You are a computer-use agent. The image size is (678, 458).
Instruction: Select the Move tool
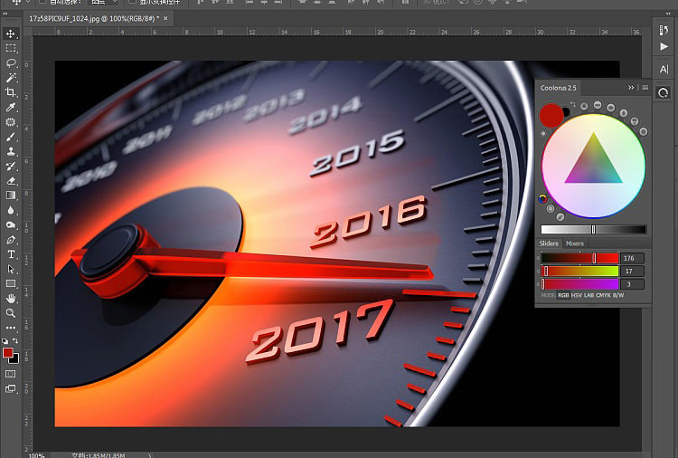(x=10, y=33)
